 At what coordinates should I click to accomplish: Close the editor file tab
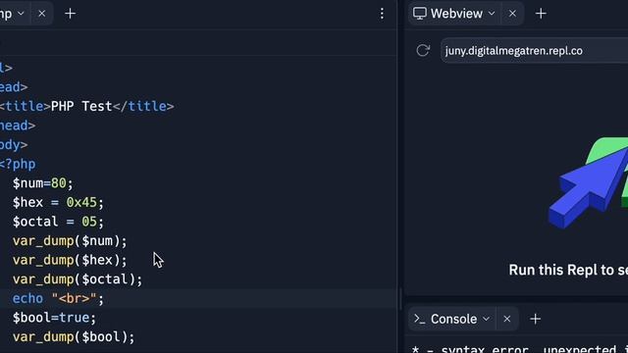click(x=41, y=14)
